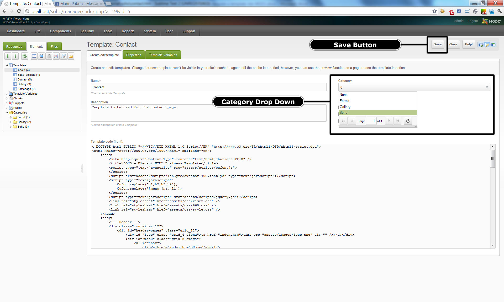
Task: Click the Help! button
Action: point(469,44)
